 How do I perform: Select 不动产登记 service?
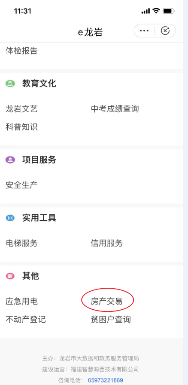[26, 320]
